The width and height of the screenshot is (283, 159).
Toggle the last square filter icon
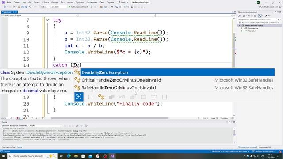pyautogui.click(x=164, y=97)
